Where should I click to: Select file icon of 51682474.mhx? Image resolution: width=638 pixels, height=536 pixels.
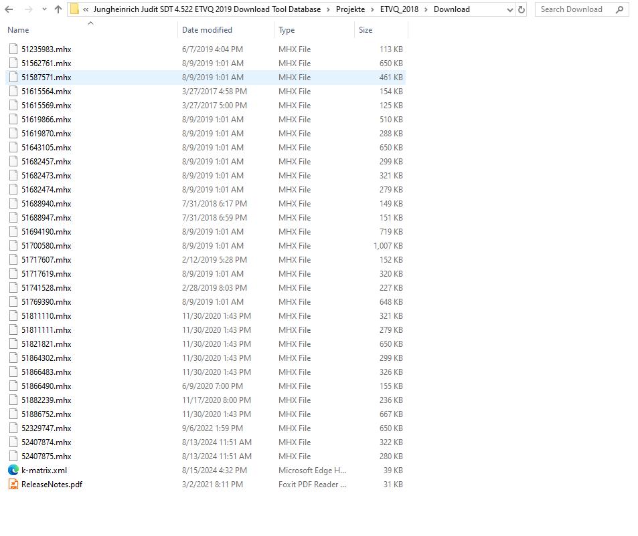coord(13,190)
